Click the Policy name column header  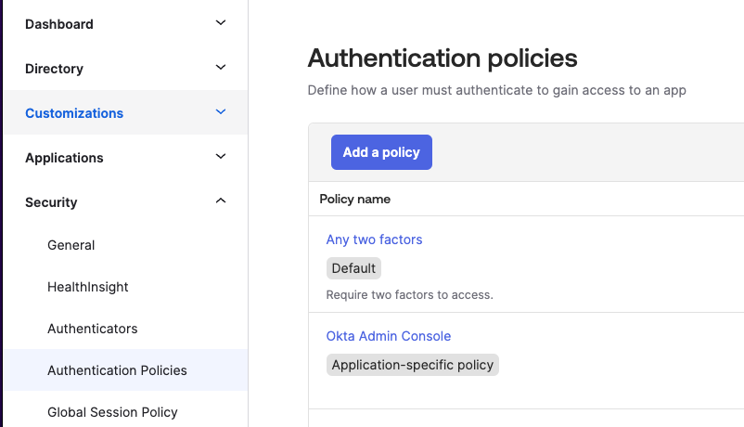tap(355, 199)
